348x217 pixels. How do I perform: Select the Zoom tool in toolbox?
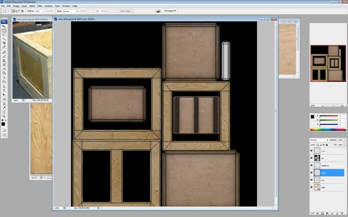click(x=4, y=115)
